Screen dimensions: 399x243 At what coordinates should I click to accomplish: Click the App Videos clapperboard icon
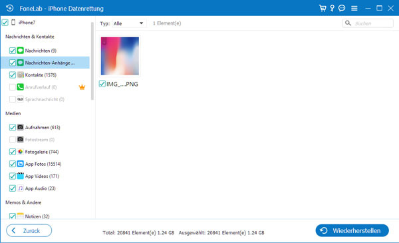click(x=21, y=176)
